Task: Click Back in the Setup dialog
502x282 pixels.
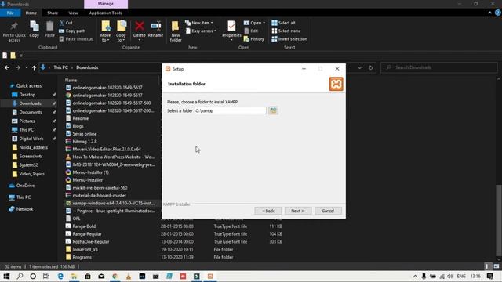Action: (x=268, y=211)
